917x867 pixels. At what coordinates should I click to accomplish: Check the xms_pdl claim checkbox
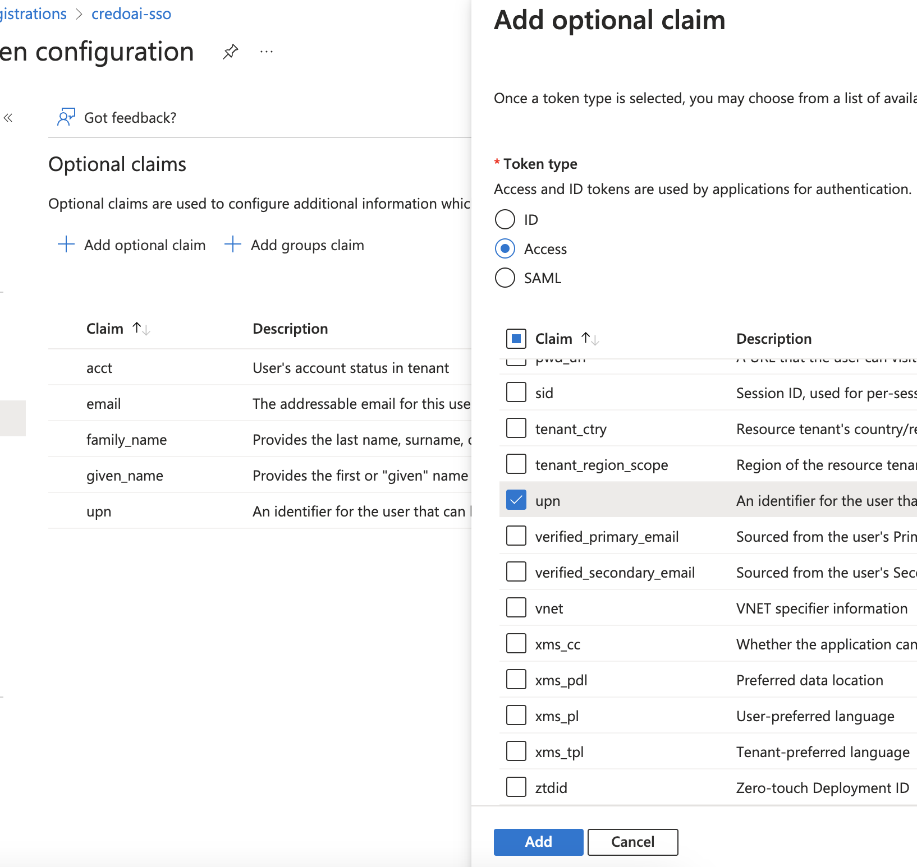(516, 679)
